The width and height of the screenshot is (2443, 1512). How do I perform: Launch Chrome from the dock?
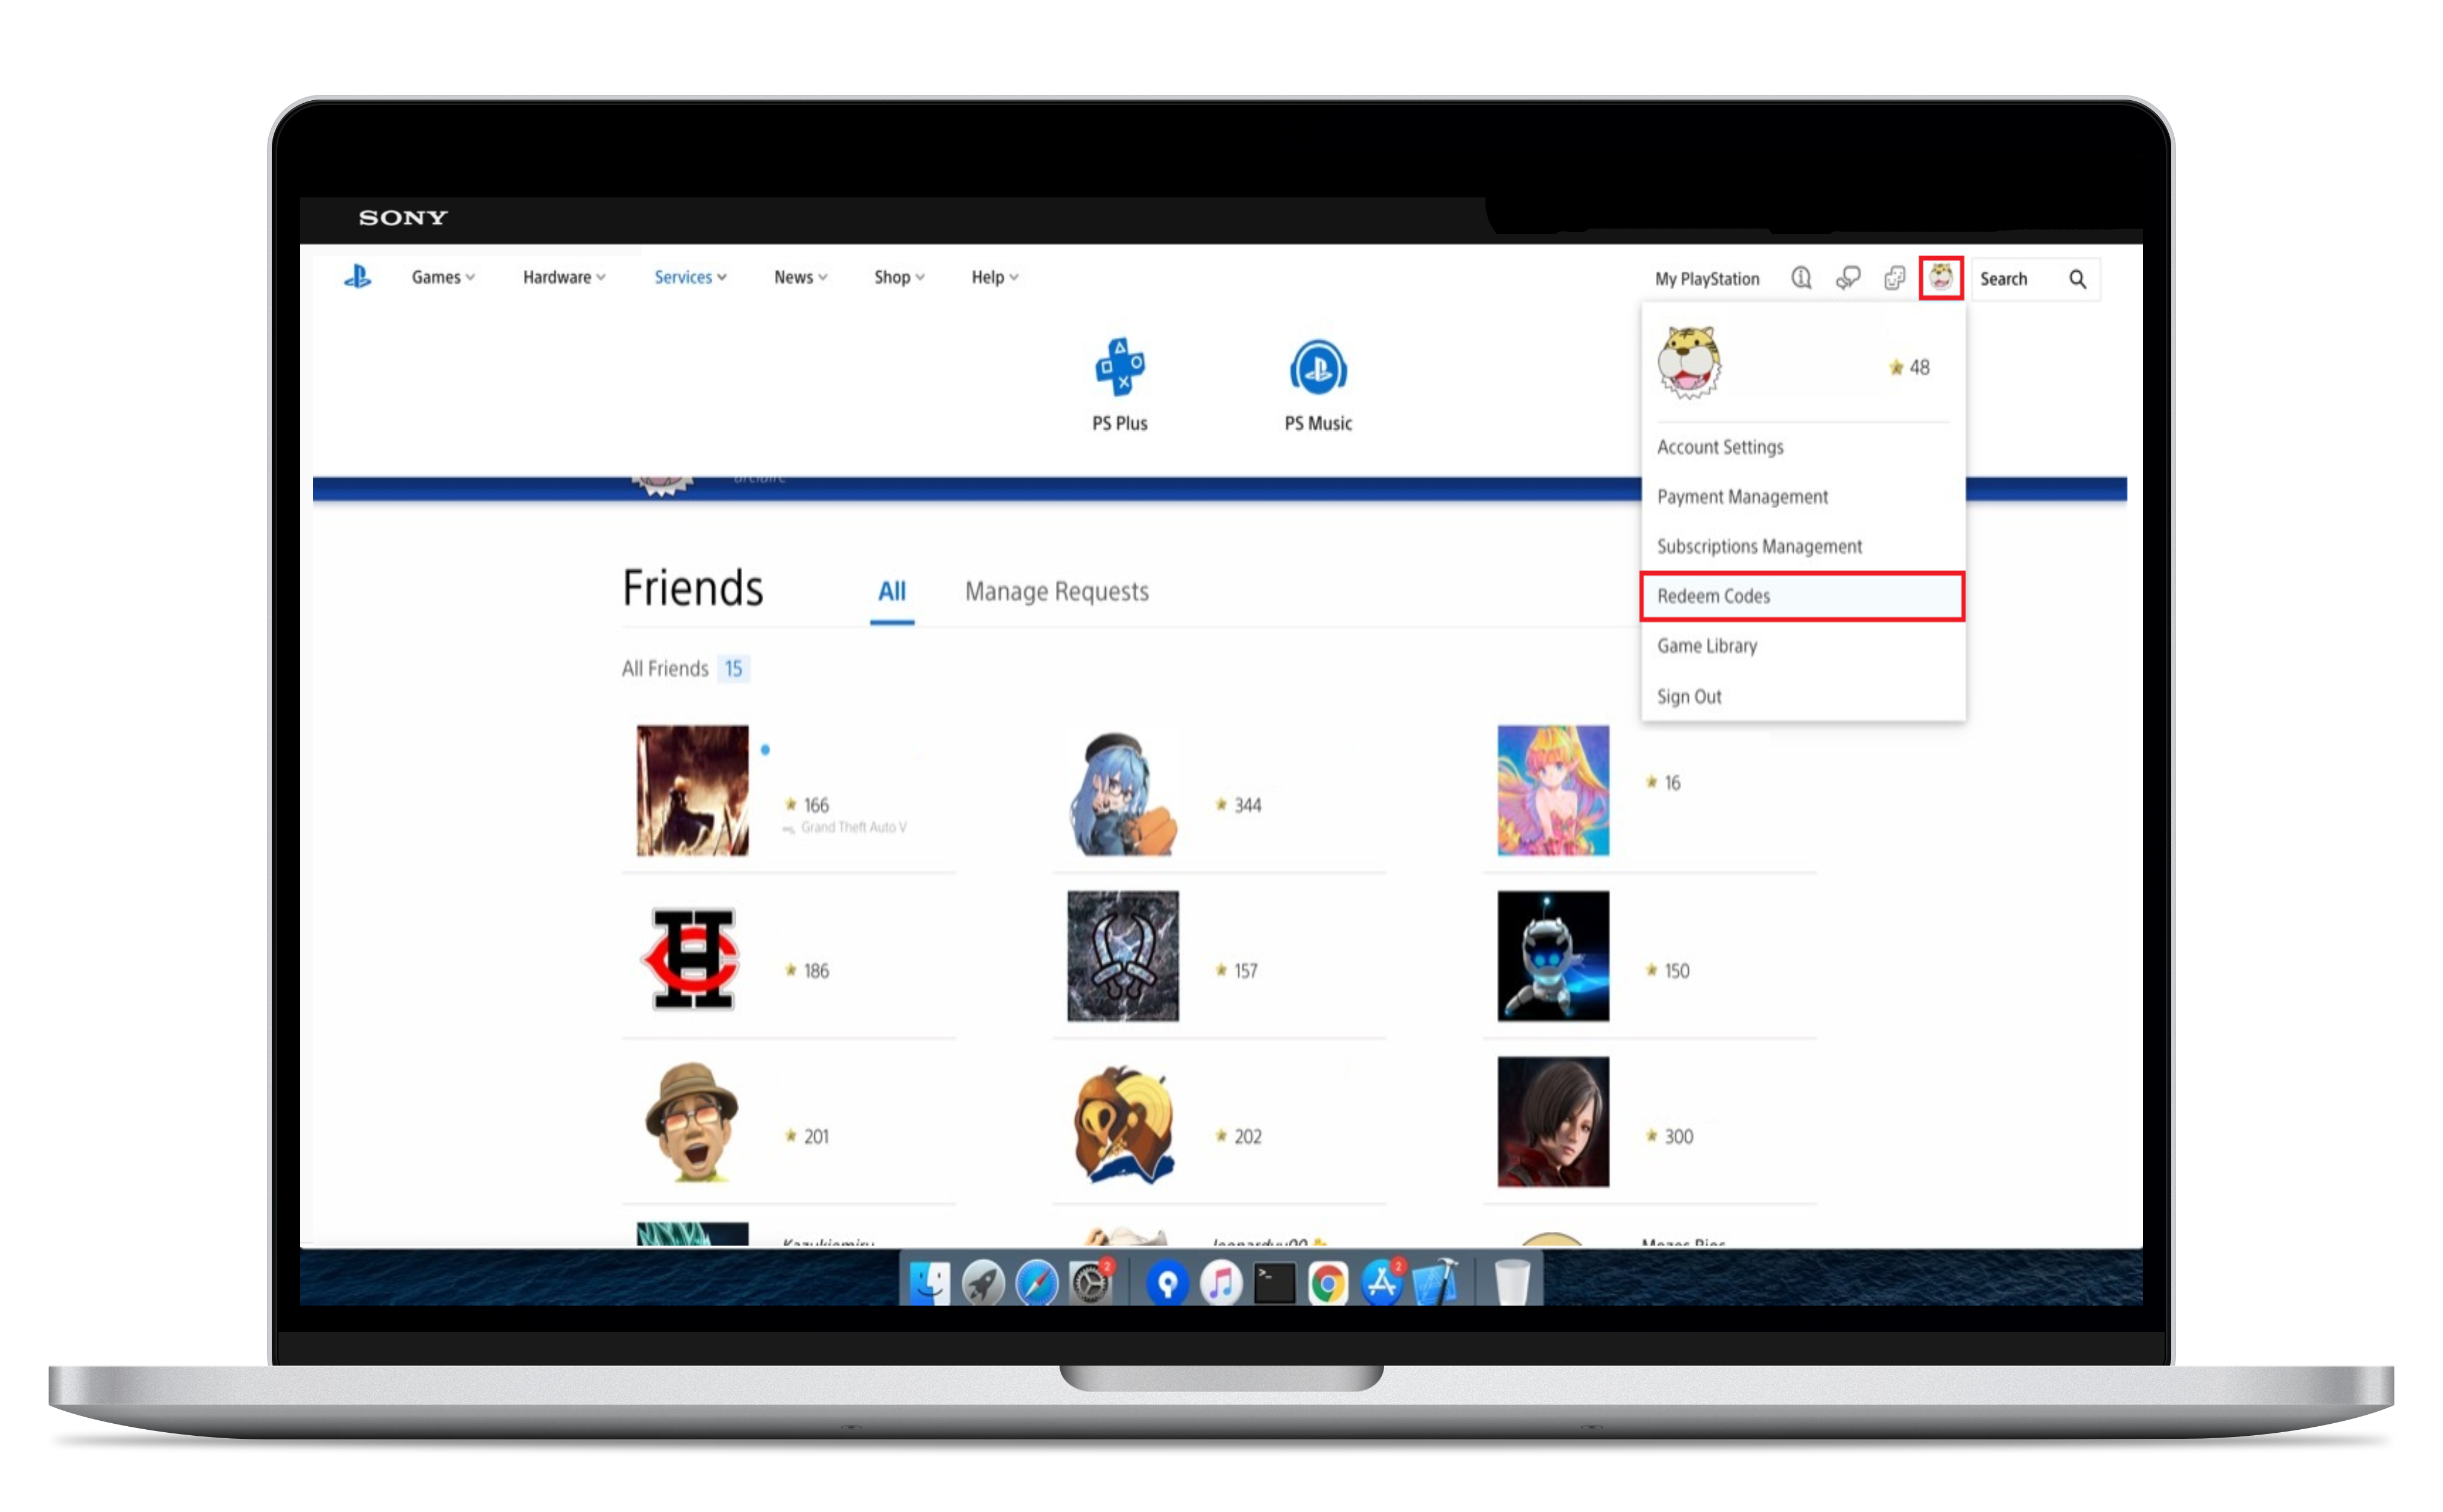1328,1283
